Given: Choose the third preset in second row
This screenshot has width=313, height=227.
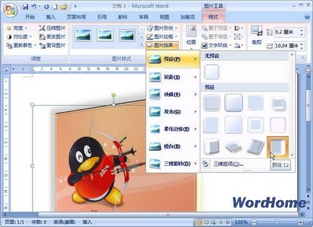Looking at the screenshot, I should [x=255, y=125].
